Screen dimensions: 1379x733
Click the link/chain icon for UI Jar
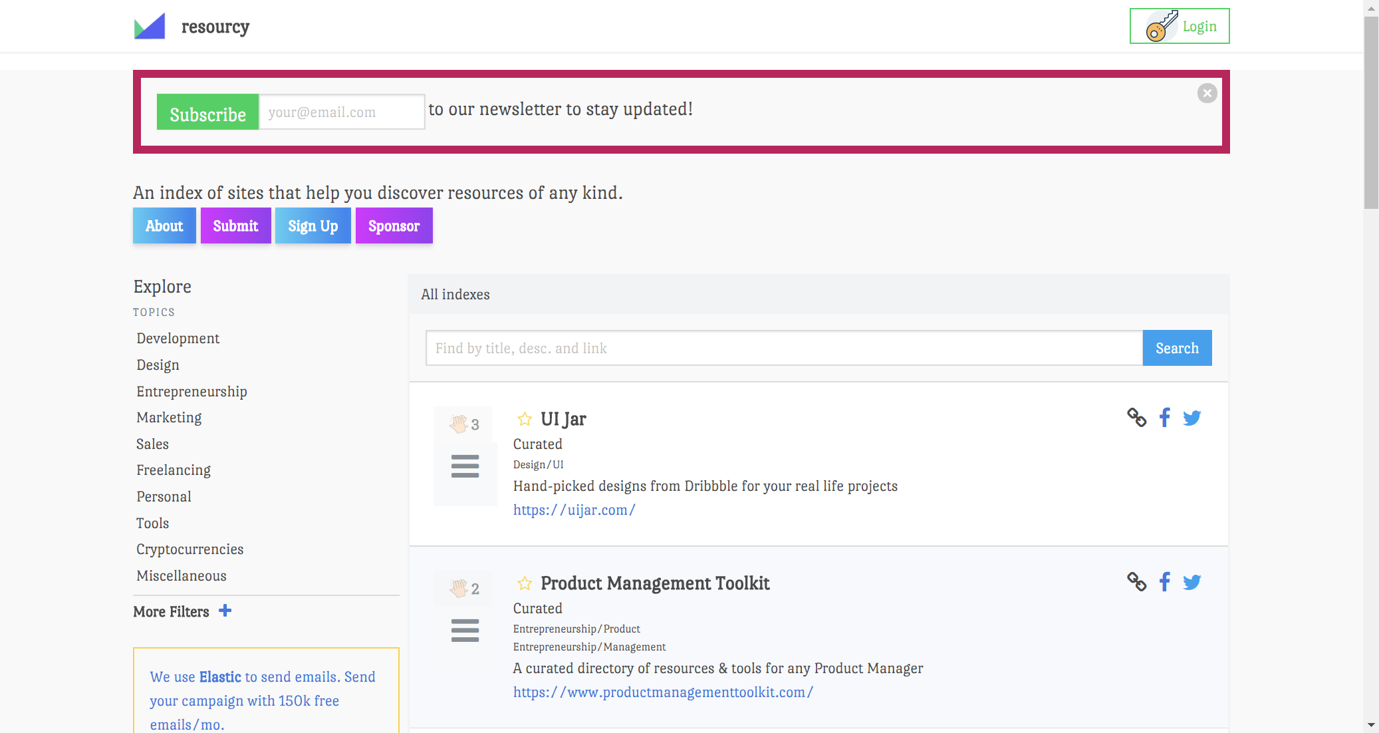(x=1138, y=418)
